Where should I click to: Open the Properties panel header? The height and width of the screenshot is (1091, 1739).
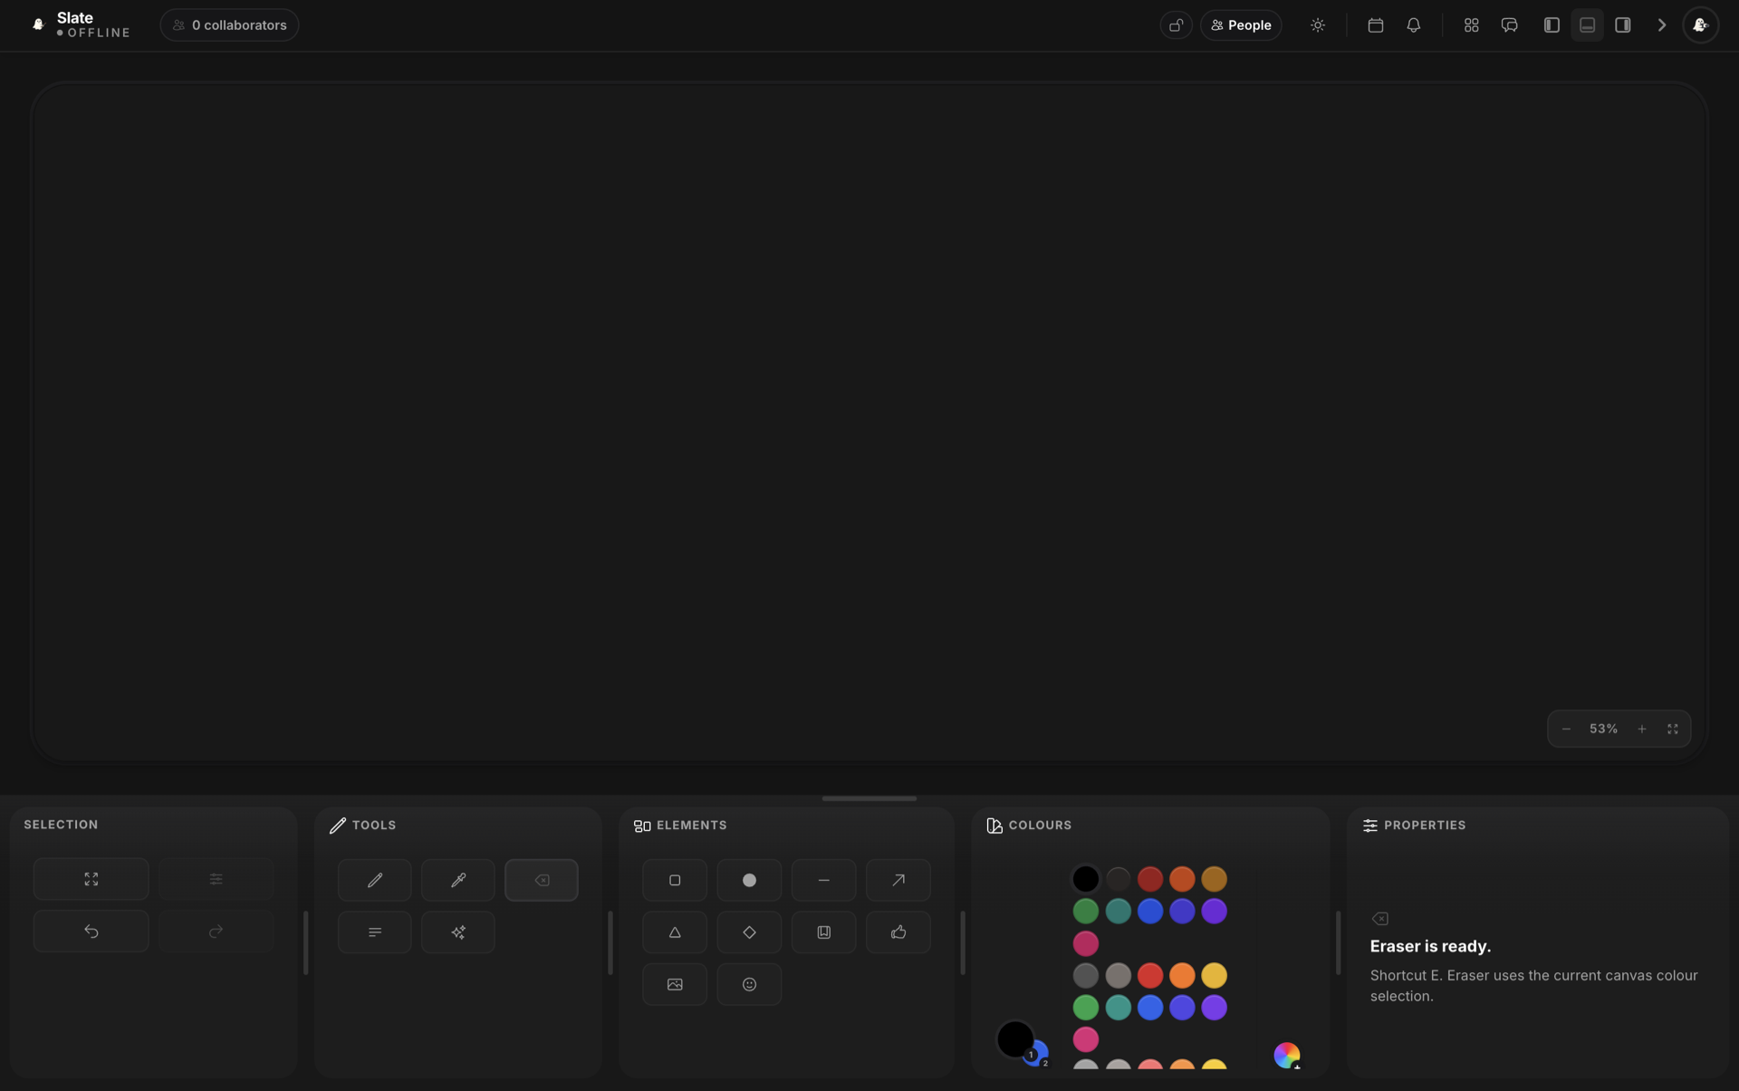pos(1414,825)
